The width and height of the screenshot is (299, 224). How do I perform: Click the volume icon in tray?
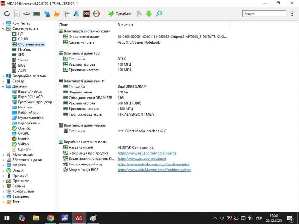[250, 218]
